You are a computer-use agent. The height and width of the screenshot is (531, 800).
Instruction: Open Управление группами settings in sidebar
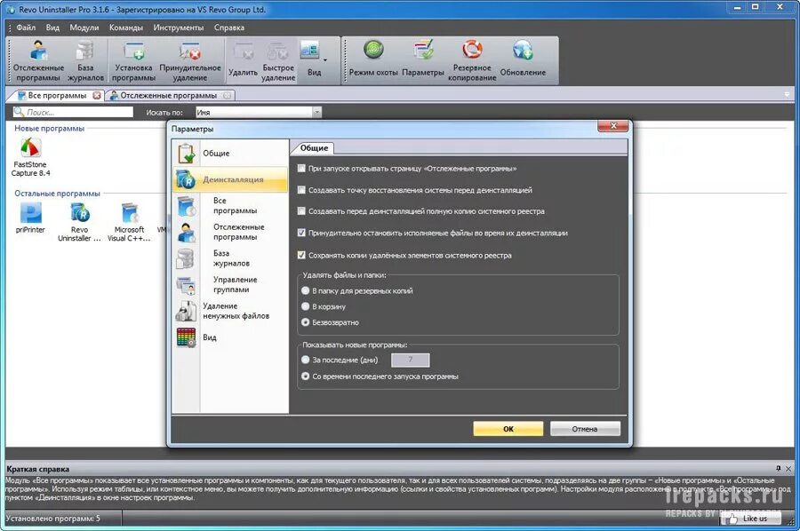coord(230,284)
